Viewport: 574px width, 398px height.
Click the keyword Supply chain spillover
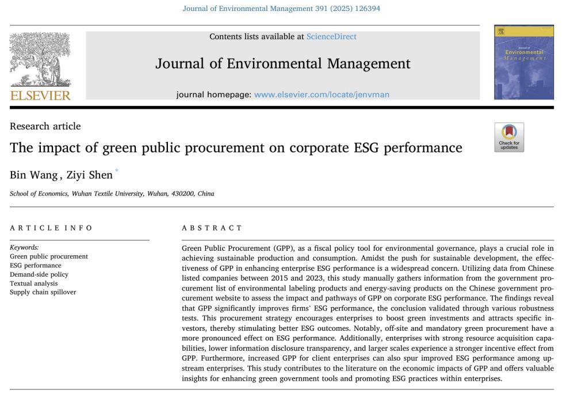coord(43,292)
